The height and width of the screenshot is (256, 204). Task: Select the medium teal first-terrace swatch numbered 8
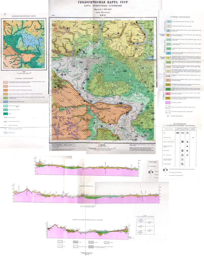(6, 110)
